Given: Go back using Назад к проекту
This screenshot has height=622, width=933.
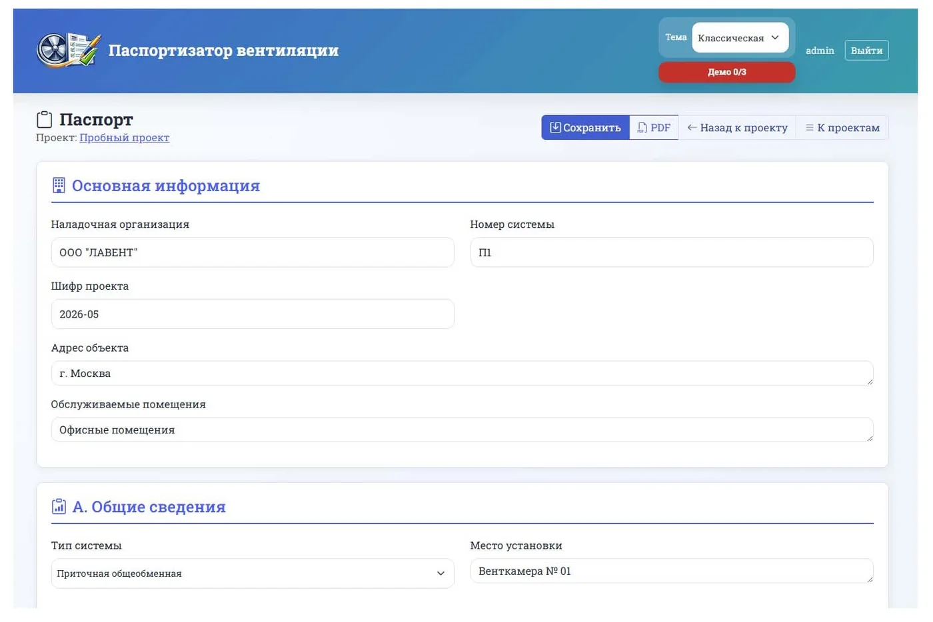Looking at the screenshot, I should pos(737,127).
